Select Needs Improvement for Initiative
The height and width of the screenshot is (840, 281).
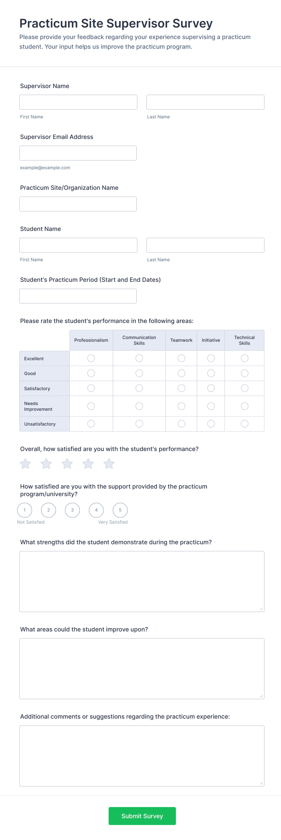point(211,406)
